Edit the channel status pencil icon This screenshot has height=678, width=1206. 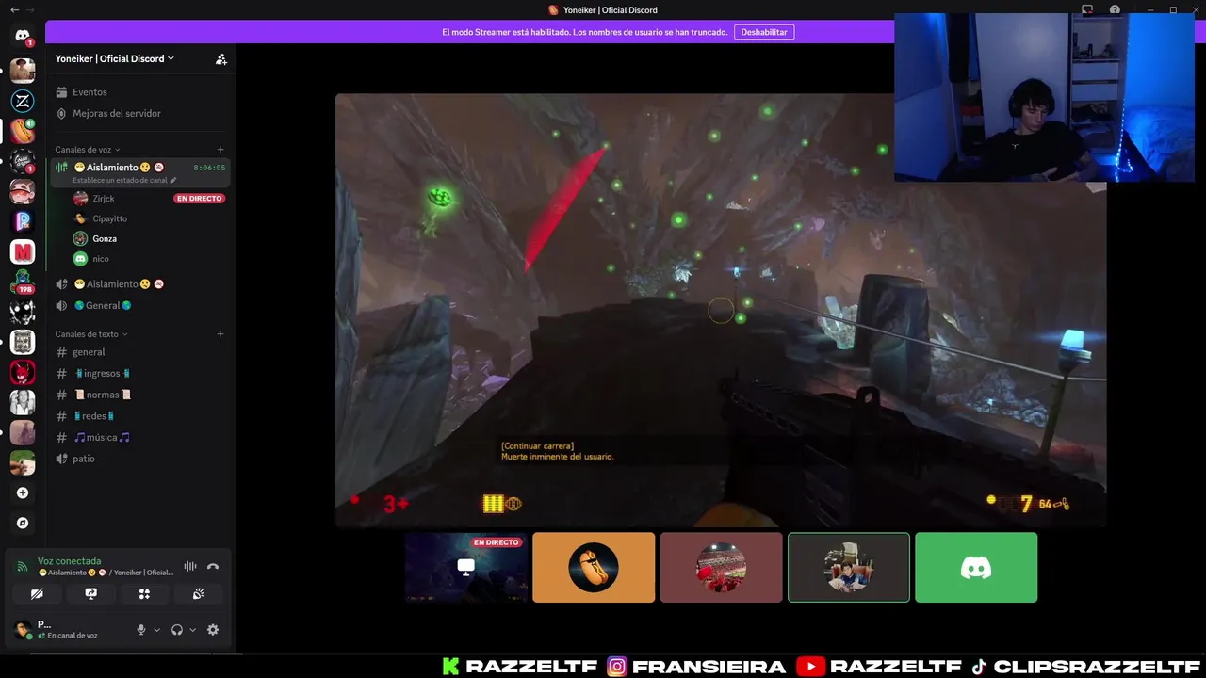(x=173, y=180)
